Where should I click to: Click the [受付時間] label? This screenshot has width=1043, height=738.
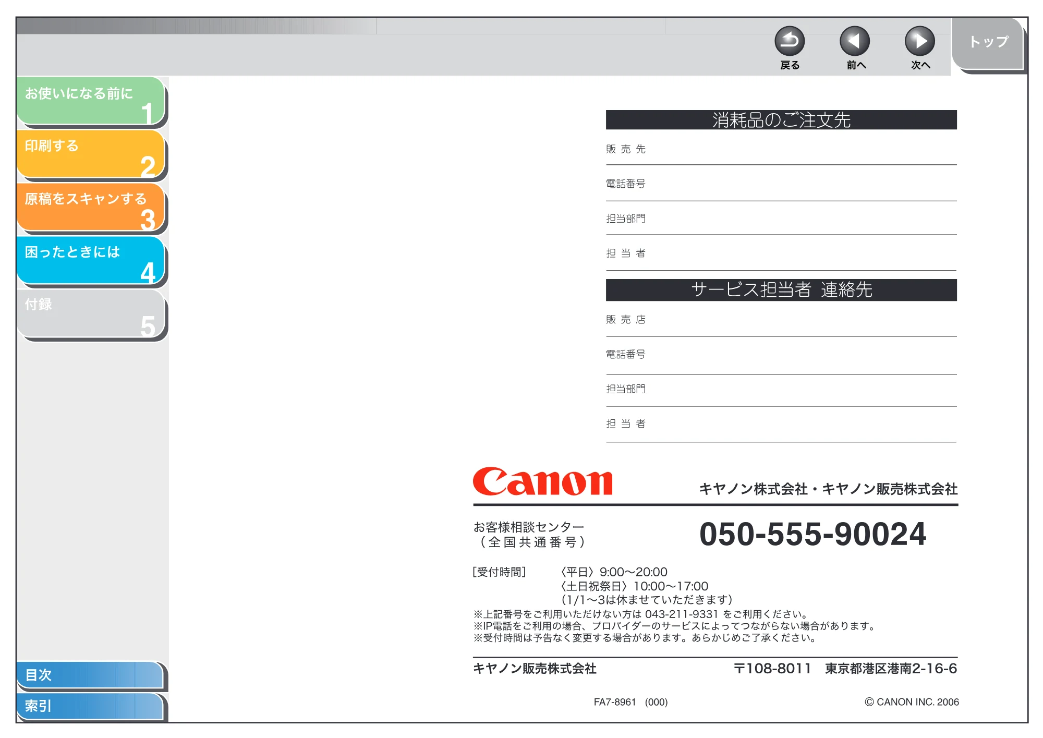[499, 572]
